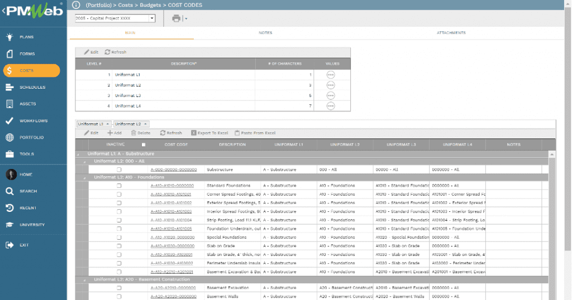The width and height of the screenshot is (572, 300).
Task: Open cost code A-A10-A1030-0000000 link
Action: click(173, 246)
